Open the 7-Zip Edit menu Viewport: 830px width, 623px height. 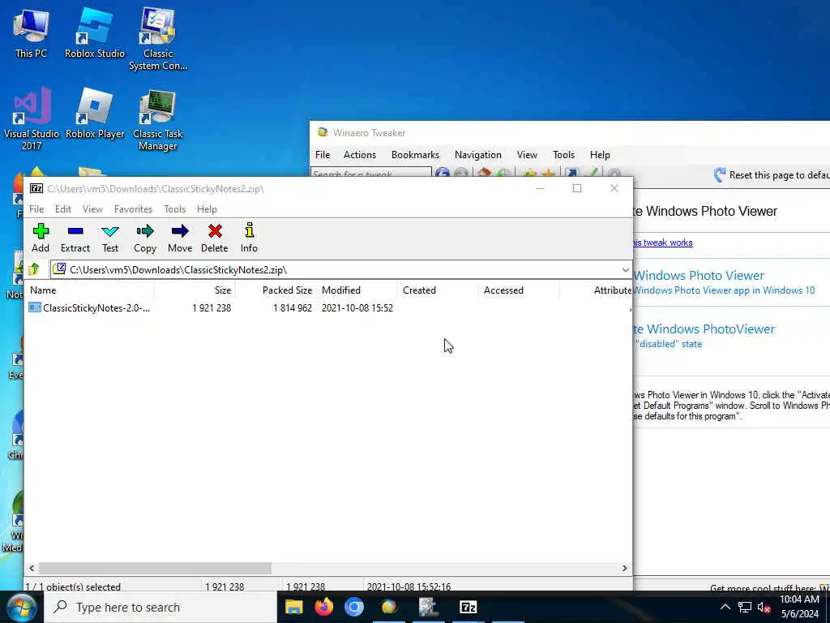(x=63, y=209)
